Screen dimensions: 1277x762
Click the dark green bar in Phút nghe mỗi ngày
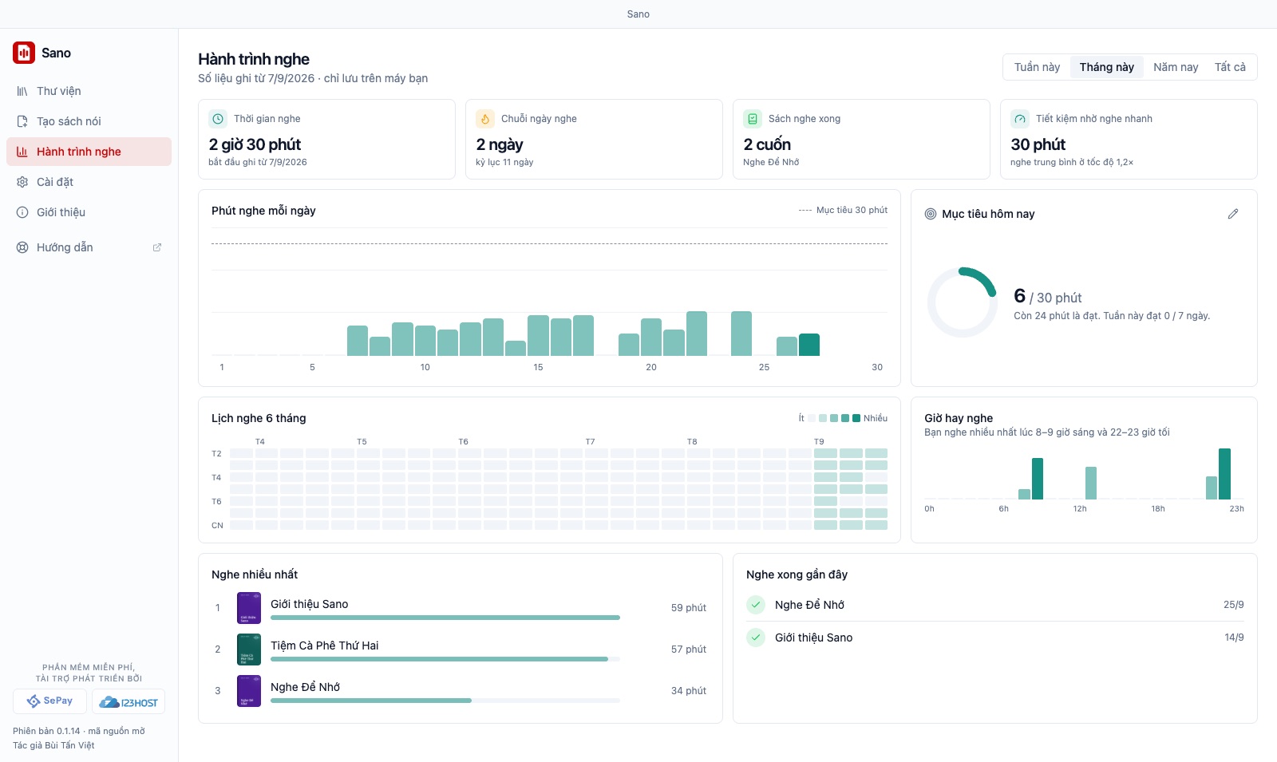tap(809, 345)
